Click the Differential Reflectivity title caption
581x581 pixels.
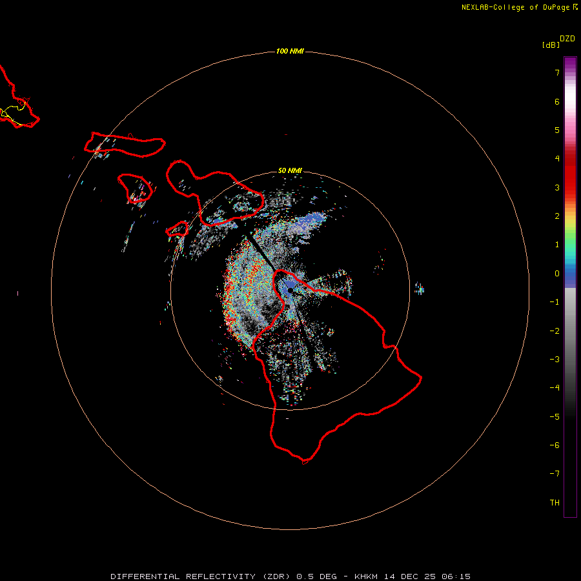(x=290, y=576)
